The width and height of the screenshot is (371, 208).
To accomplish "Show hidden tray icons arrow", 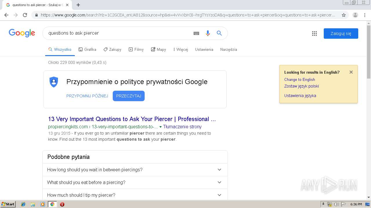I will point(323,204).
